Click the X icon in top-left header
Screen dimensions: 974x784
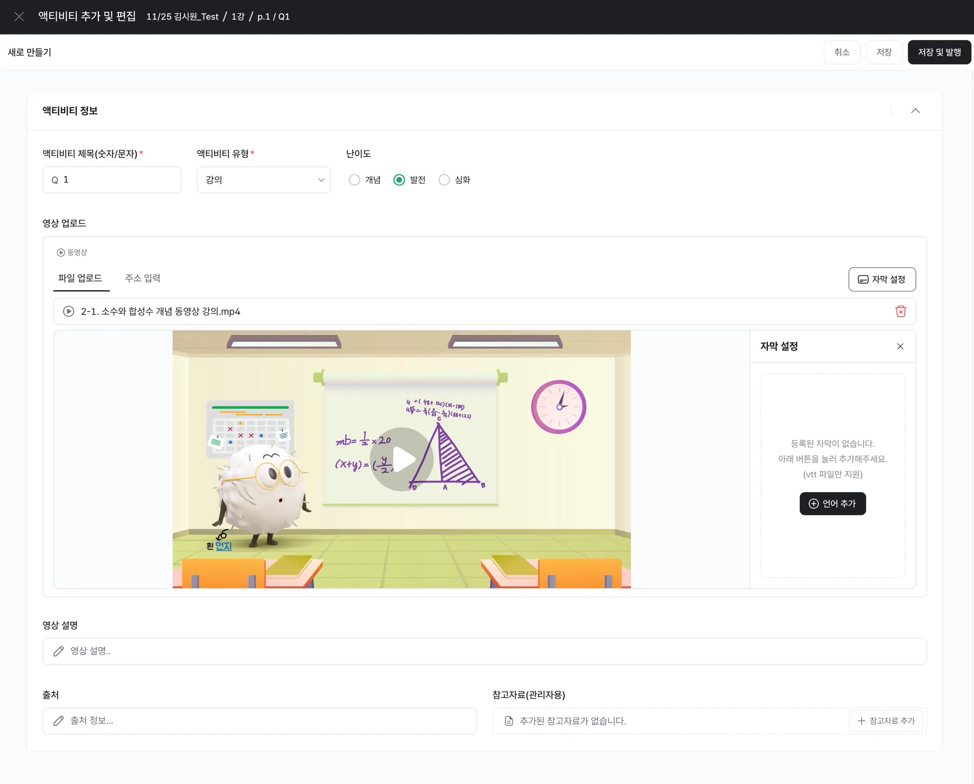click(19, 17)
